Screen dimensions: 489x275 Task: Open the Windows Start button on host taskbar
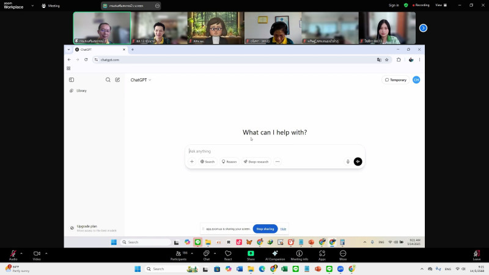(138, 269)
